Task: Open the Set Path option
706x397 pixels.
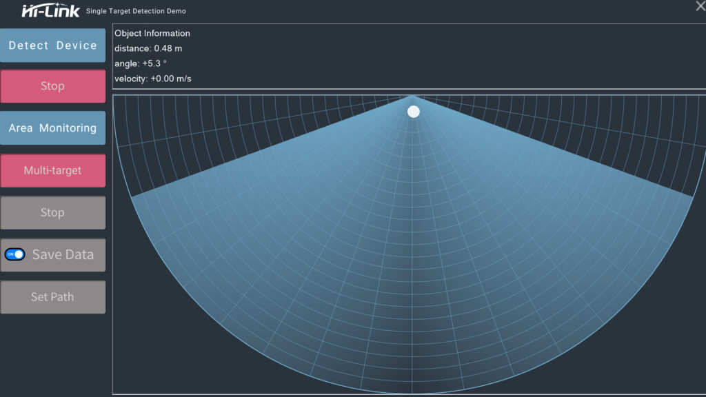Action: coord(52,297)
